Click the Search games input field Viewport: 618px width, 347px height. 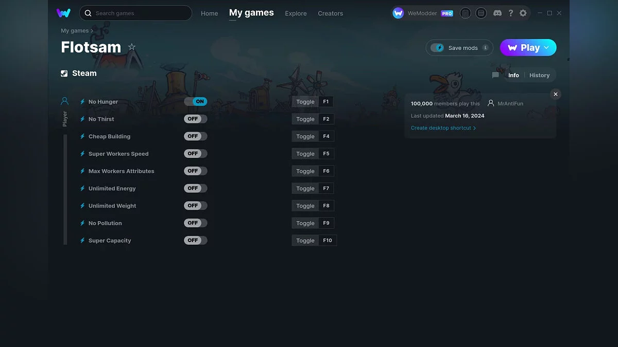139,13
